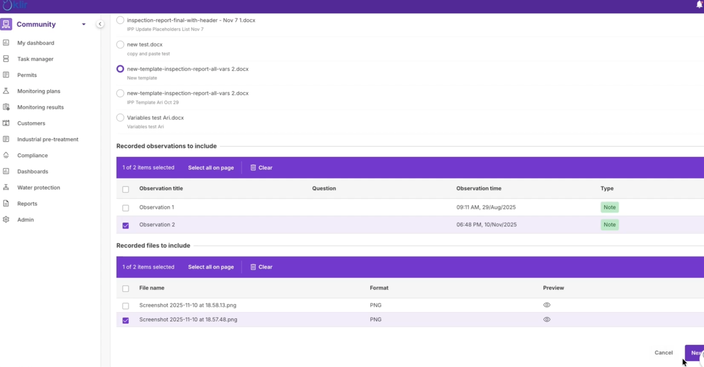Clear selected recorded files
The height and width of the screenshot is (367, 704).
click(x=261, y=267)
